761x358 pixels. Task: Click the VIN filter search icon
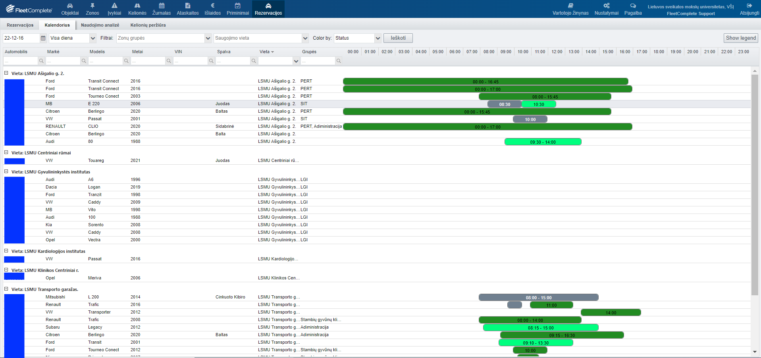211,61
